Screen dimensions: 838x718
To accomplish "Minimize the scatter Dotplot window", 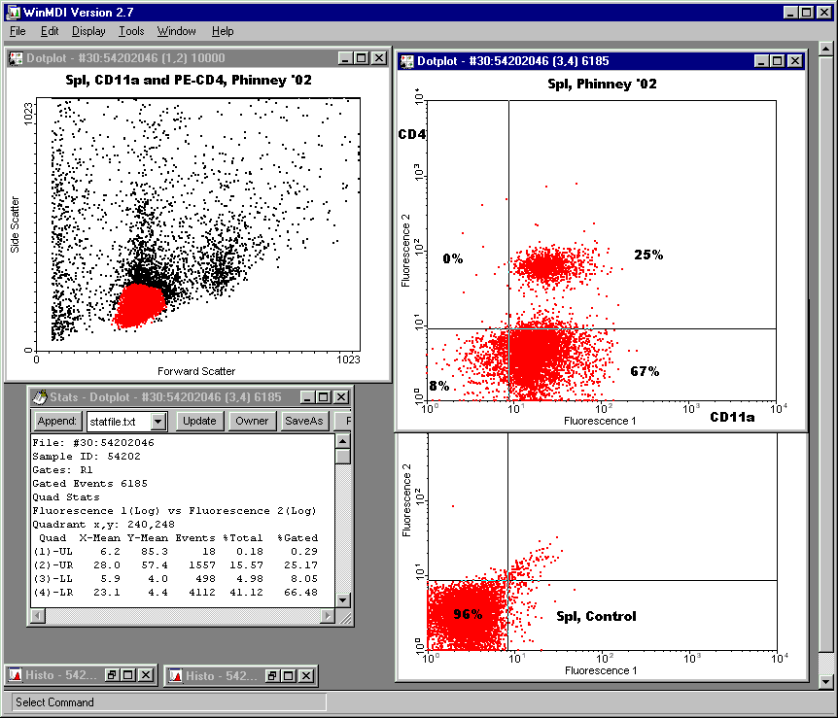I will tap(345, 58).
